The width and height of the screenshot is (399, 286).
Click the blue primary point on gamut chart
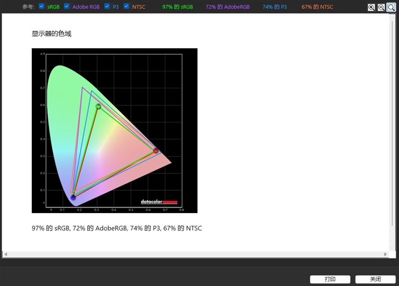pyautogui.click(x=73, y=197)
